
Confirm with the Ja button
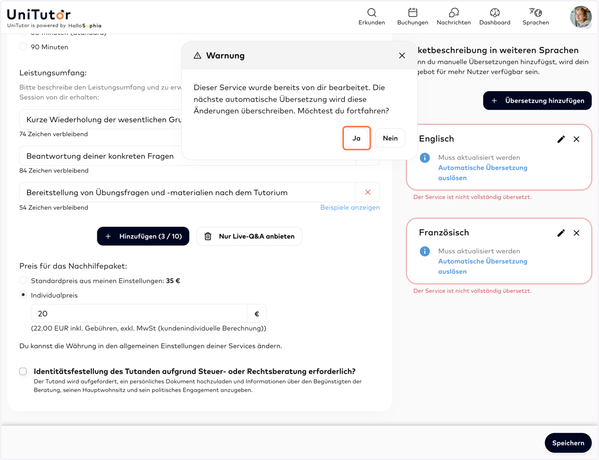pos(356,138)
